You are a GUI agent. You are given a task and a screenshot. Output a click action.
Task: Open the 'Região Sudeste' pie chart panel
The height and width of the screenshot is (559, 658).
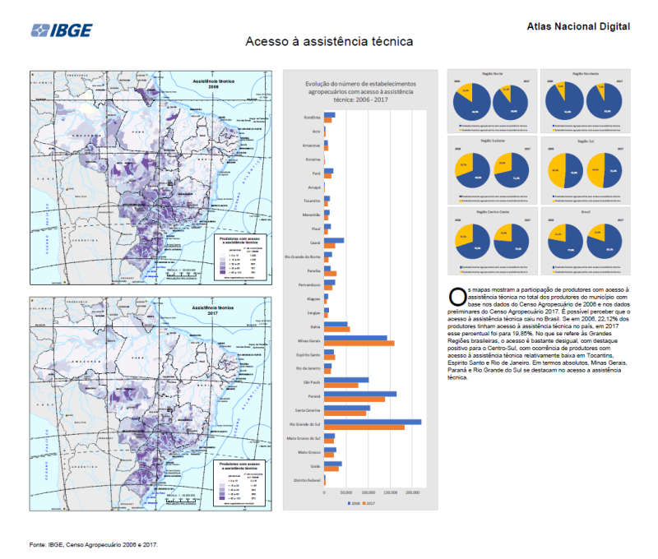[x=492, y=171]
